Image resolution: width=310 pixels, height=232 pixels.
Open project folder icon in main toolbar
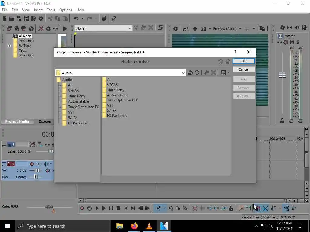12,18
